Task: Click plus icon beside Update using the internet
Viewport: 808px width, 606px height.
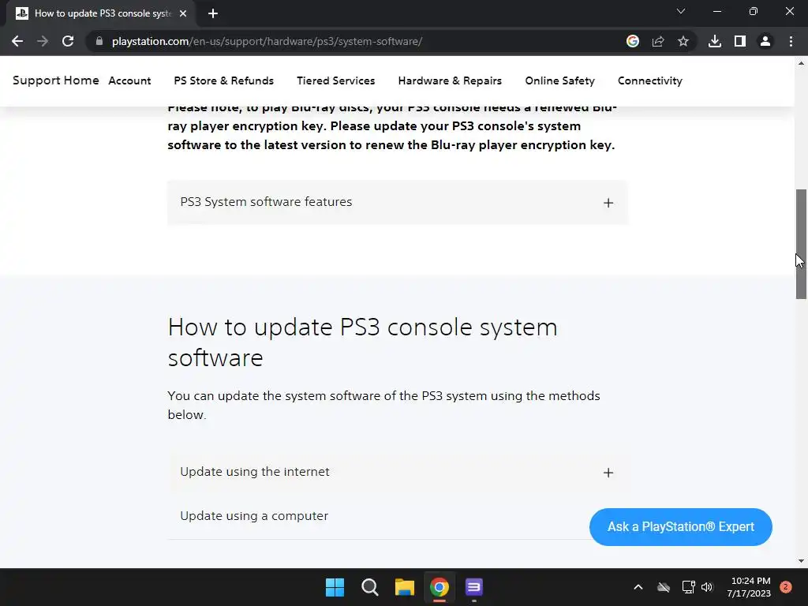Action: 608,473
